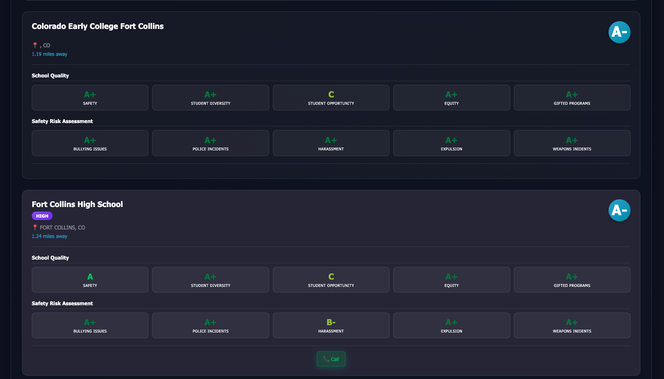
Task: Click Fort Collins High School's Police Incidents card
Action: (210, 325)
